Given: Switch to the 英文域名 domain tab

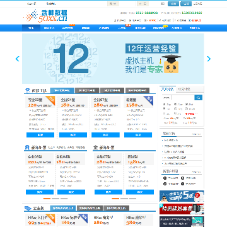Looking at the screenshot, I should (x=168, y=89).
